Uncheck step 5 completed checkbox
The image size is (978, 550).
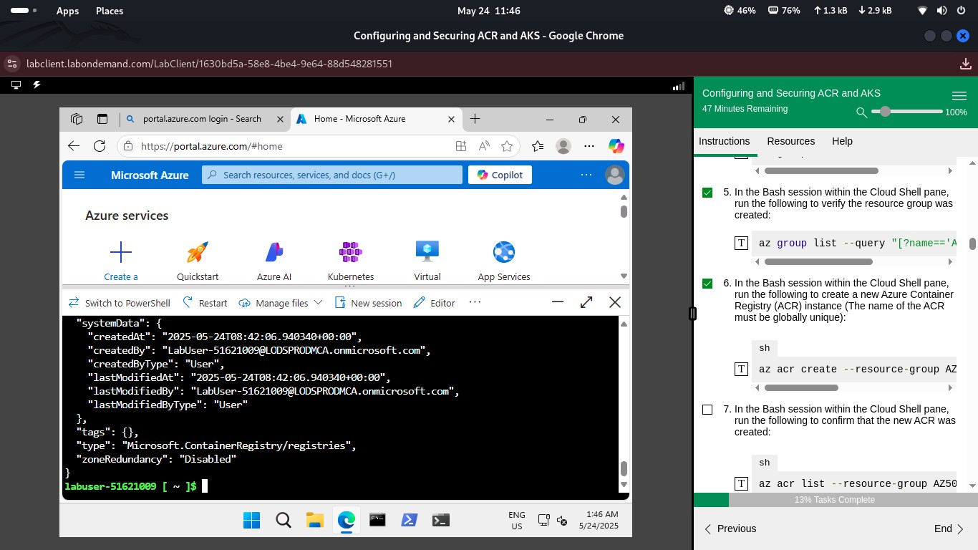click(707, 192)
